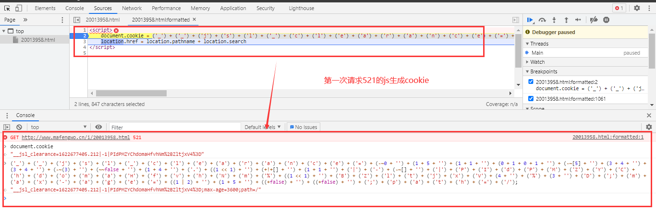The image size is (656, 212).
Task: Collapse the top frame in file tree
Action: [5, 31]
